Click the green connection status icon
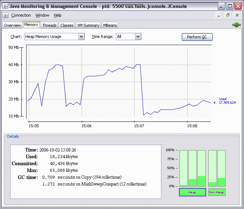This screenshot has height=209, width=244. pos(236,25)
